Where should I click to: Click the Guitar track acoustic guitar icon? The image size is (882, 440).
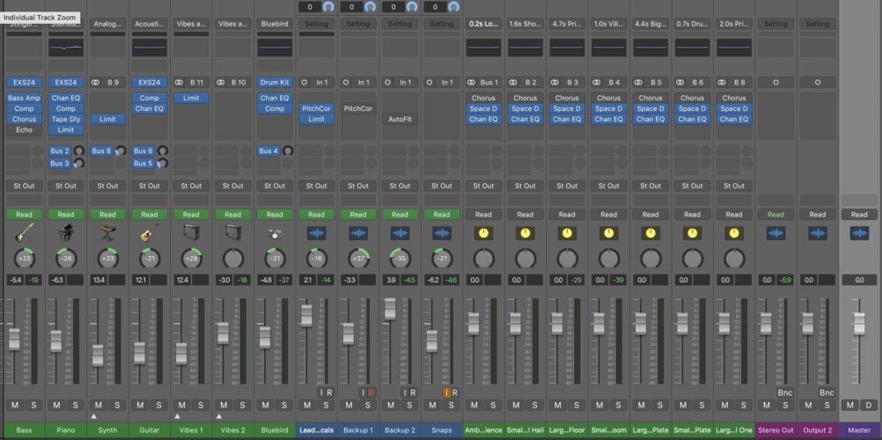[149, 233]
